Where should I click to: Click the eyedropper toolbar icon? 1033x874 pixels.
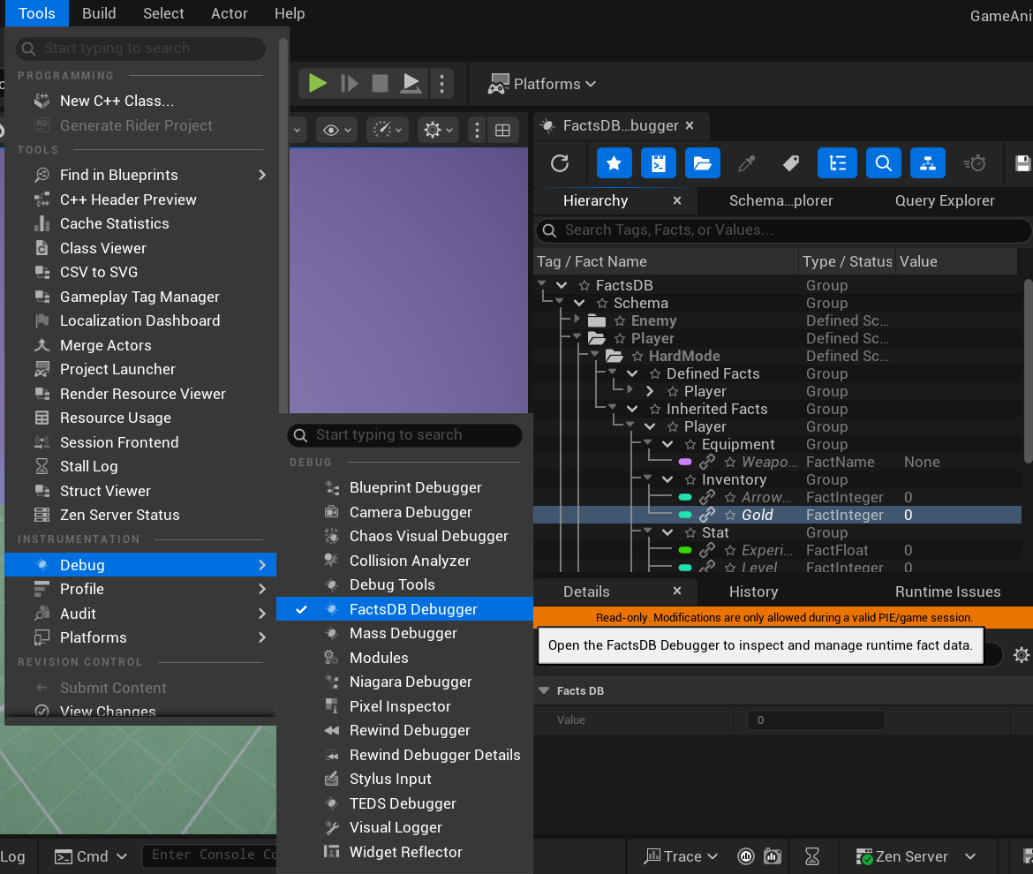pyautogui.click(x=746, y=163)
